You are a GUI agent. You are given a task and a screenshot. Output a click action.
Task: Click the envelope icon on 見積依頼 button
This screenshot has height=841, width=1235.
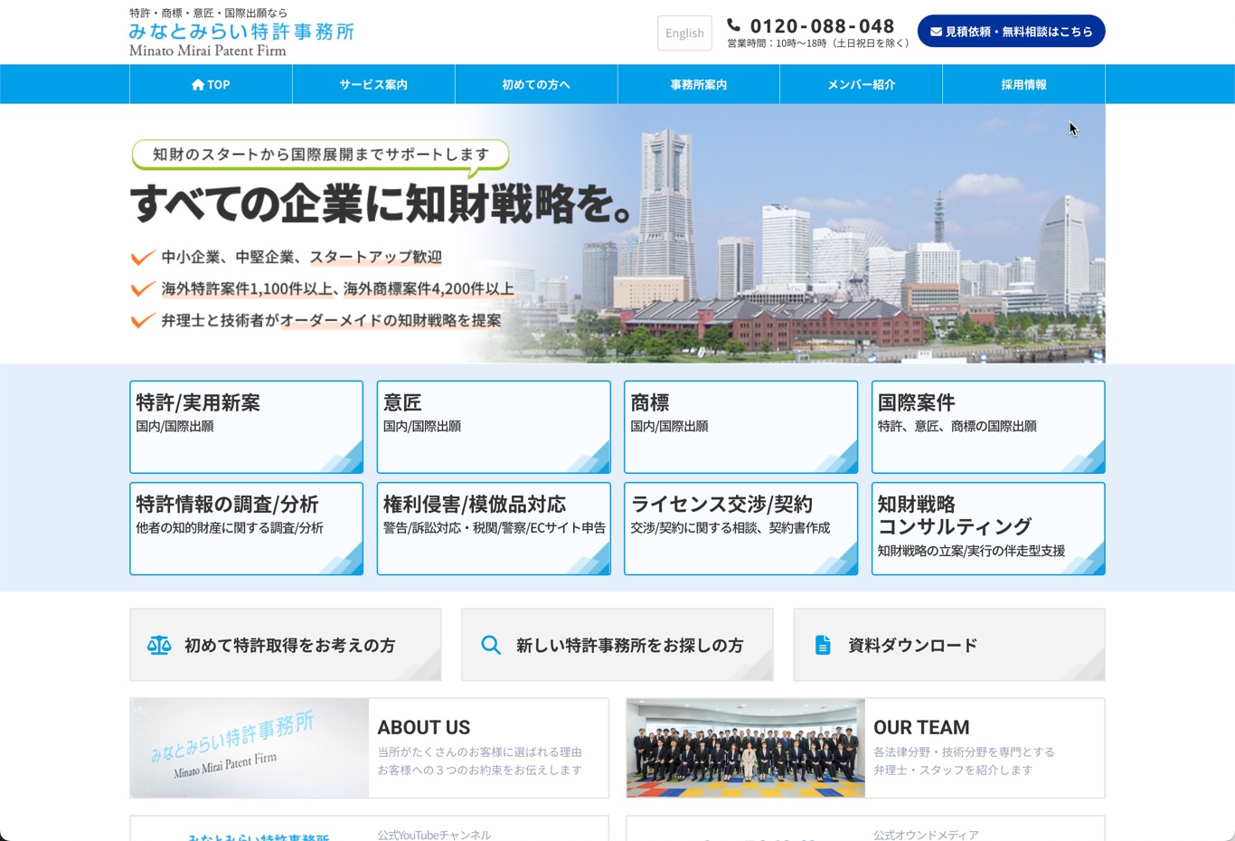pos(936,32)
